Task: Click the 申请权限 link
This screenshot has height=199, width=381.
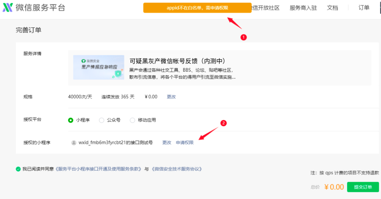Action: (185, 143)
